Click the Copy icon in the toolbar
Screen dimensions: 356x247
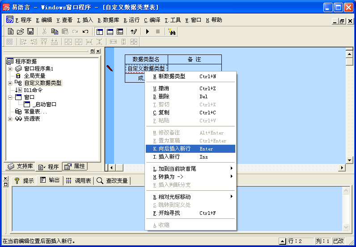point(55,31)
